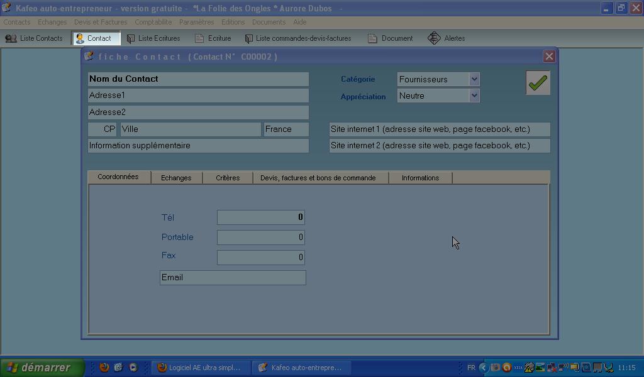The image size is (644, 377).
Task: Click the Firefox quick launch icon
Action: coord(104,368)
